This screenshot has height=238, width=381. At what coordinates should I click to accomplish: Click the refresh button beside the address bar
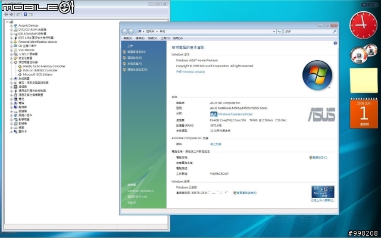pyautogui.click(x=279, y=32)
